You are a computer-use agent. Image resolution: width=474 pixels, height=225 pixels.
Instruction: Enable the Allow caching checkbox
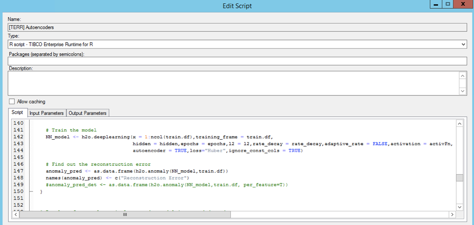(x=12, y=102)
